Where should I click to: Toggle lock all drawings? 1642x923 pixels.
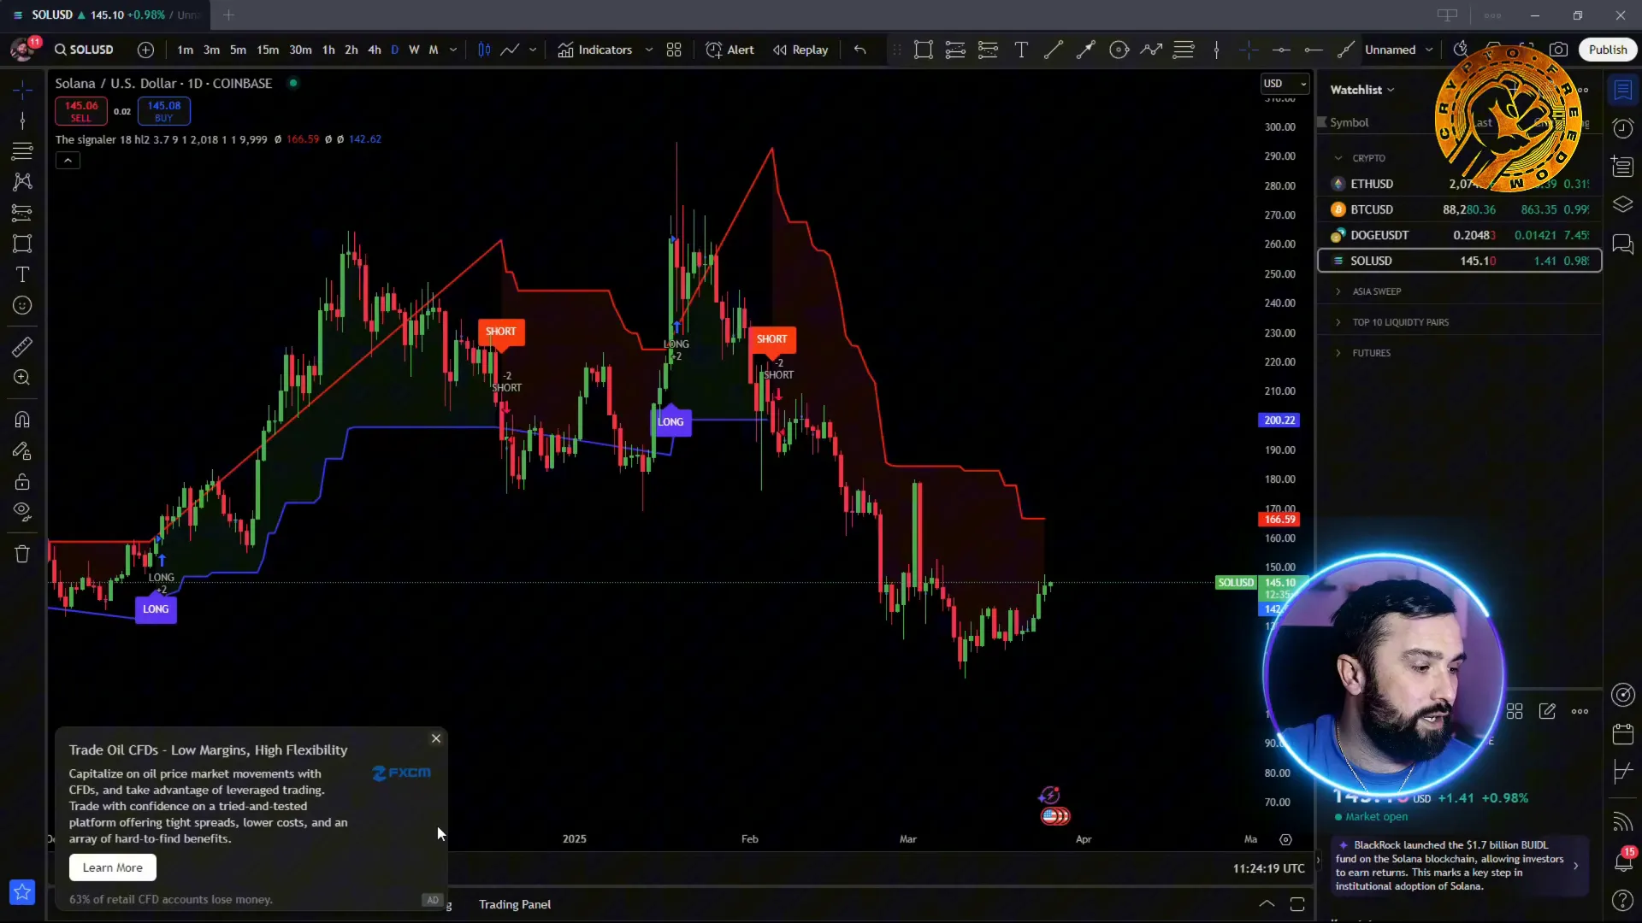click(x=22, y=481)
